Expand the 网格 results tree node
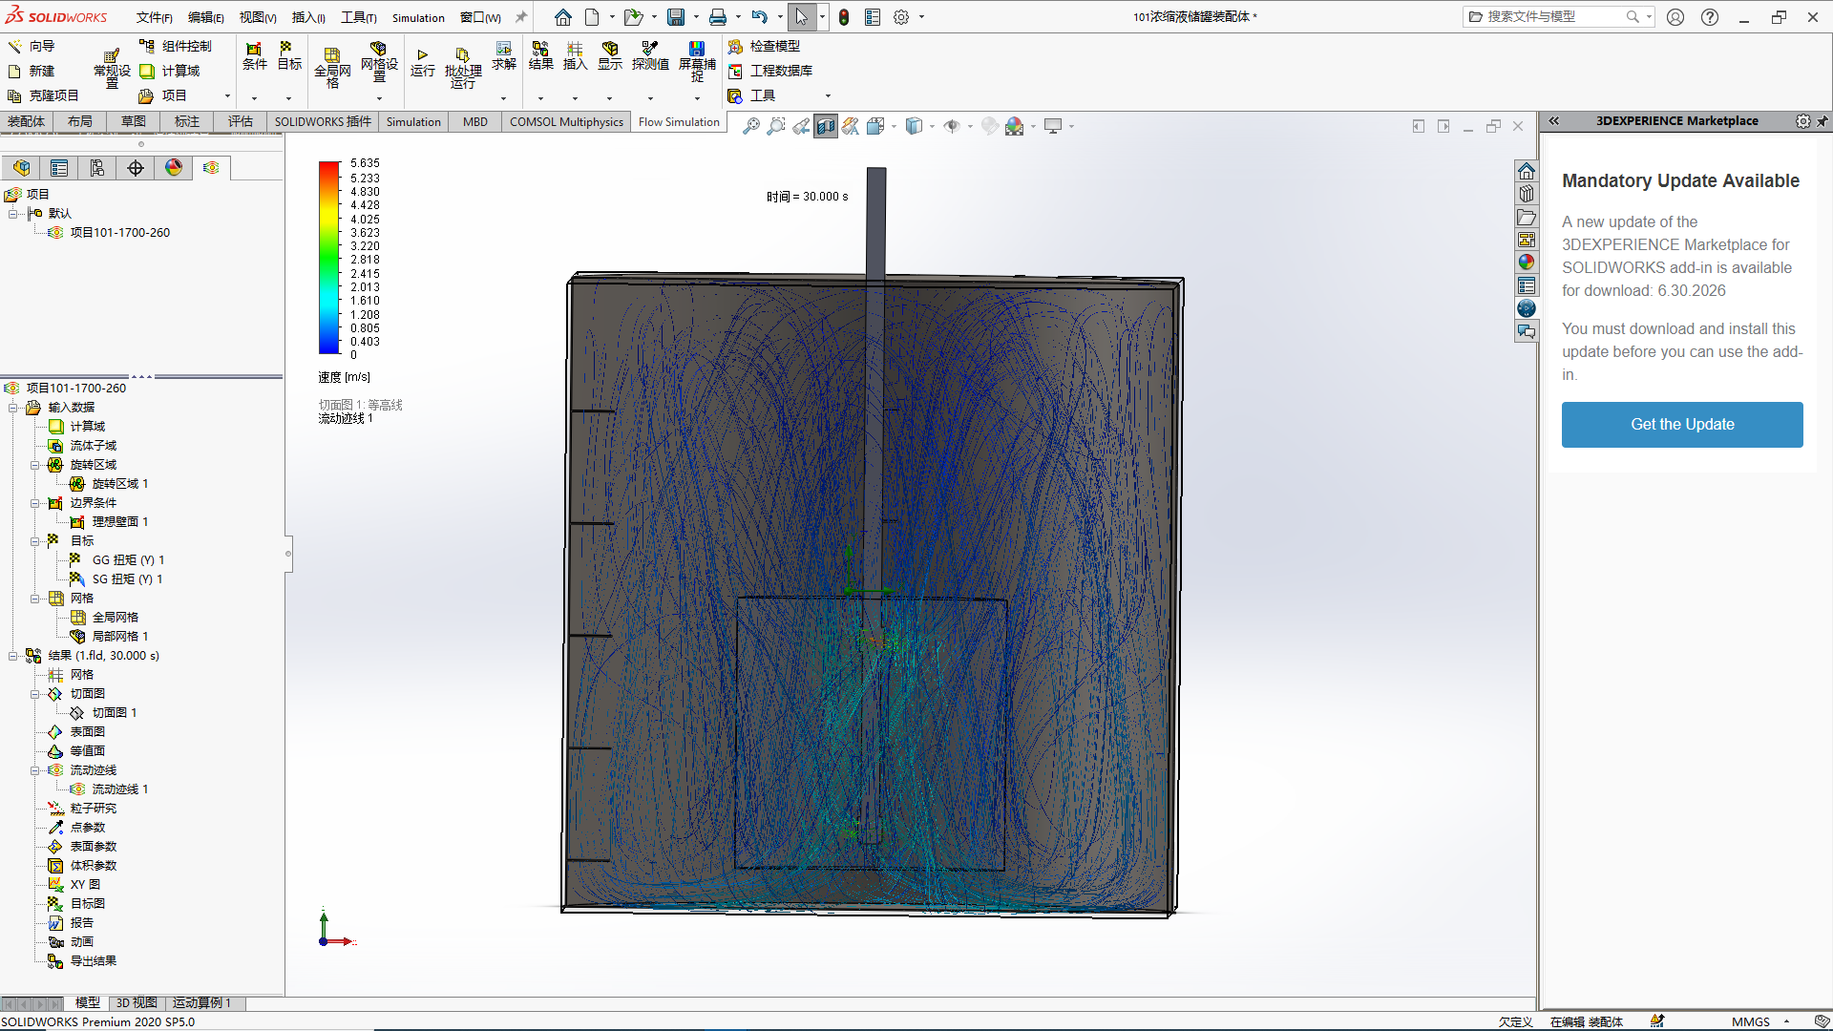 (82, 675)
